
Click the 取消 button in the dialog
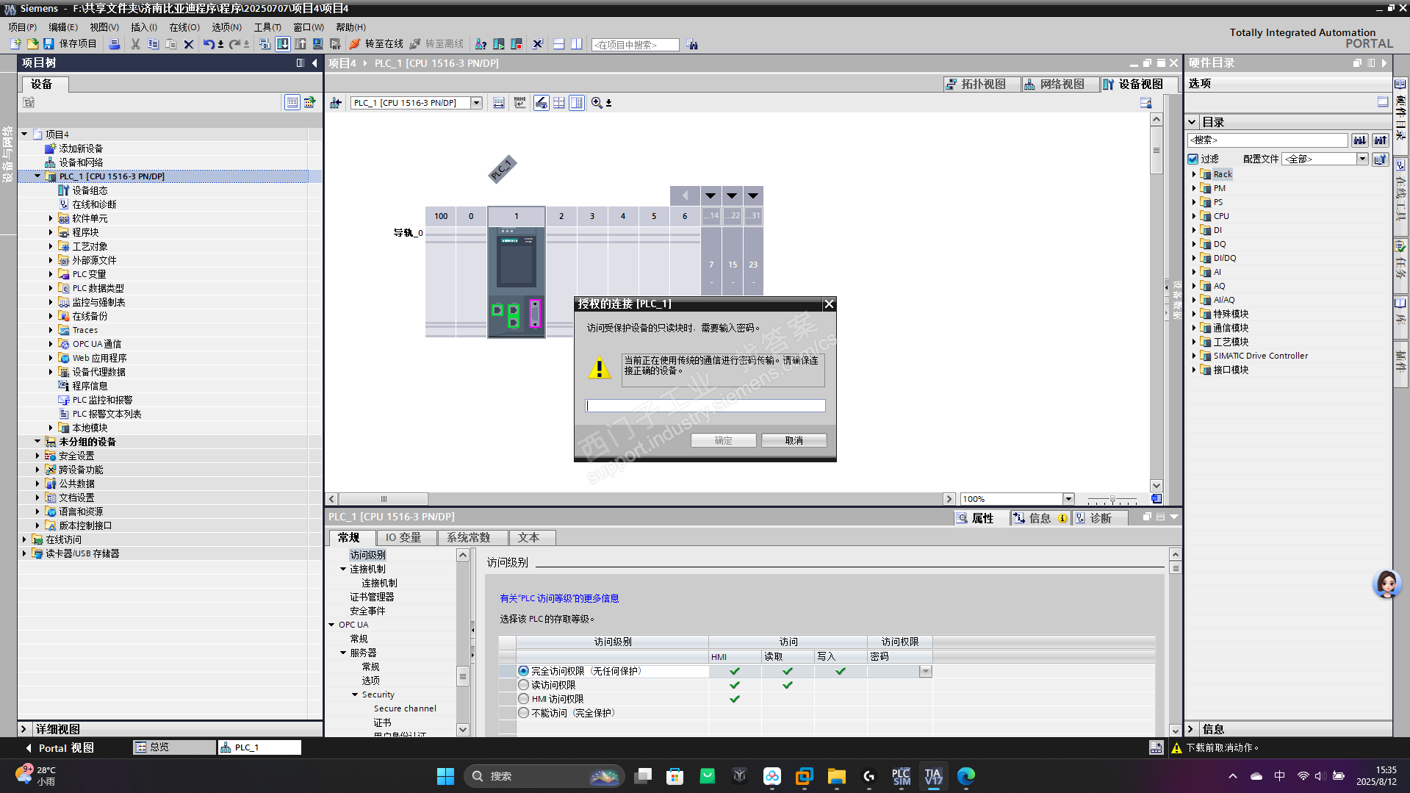pyautogui.click(x=794, y=440)
